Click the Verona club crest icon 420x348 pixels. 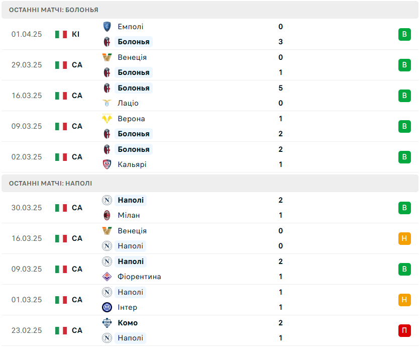pyautogui.click(x=107, y=119)
